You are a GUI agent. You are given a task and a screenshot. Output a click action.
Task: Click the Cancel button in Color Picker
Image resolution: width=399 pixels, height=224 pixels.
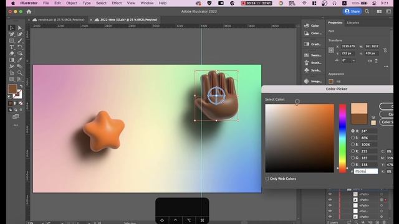pos(387,114)
